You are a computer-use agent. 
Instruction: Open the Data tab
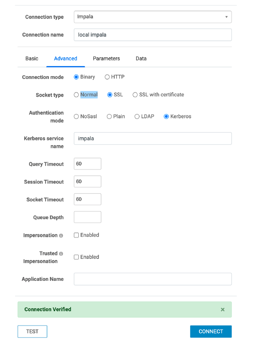click(x=141, y=58)
